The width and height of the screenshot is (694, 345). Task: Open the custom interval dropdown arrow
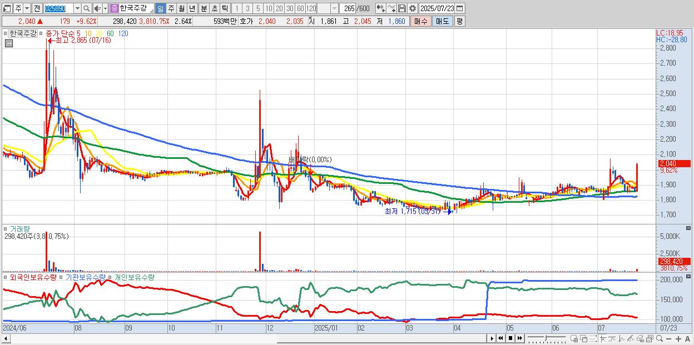point(334,8)
